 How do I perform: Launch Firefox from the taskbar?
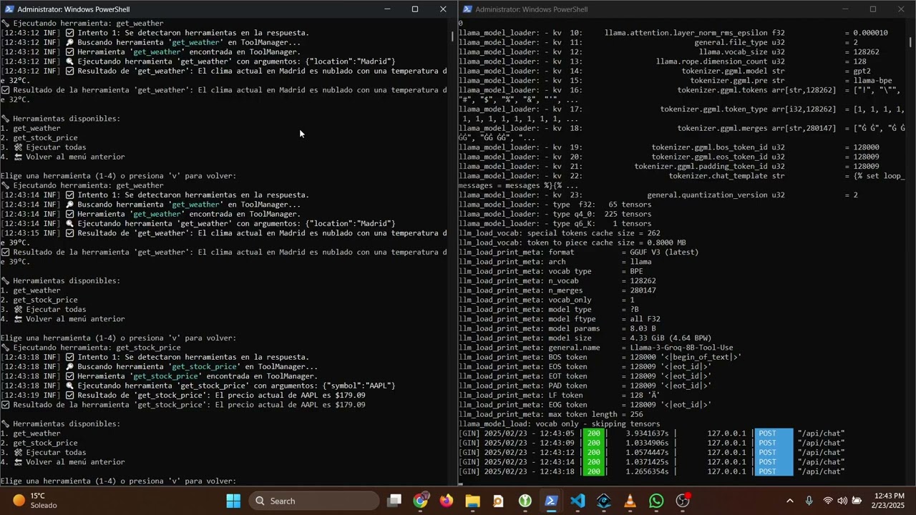point(447,501)
